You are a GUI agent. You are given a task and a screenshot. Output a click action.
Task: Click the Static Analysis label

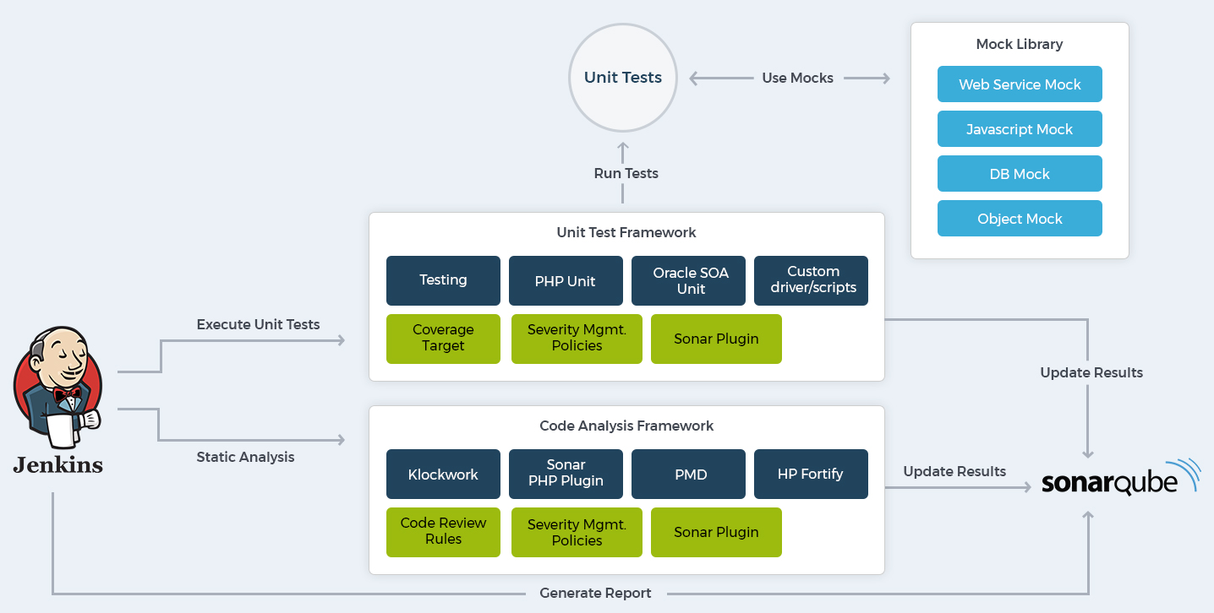(245, 457)
